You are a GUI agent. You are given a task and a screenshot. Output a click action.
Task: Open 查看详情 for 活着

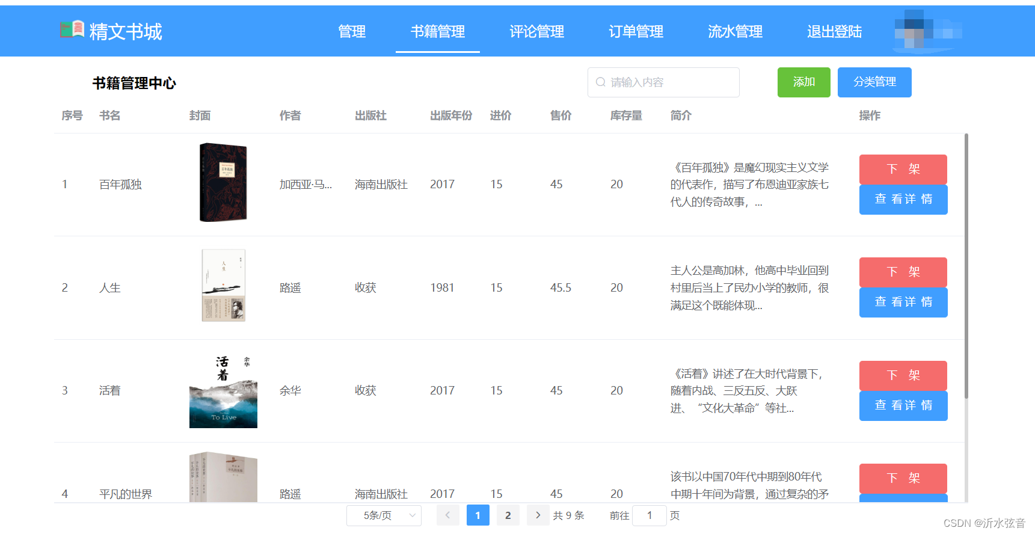tap(903, 406)
